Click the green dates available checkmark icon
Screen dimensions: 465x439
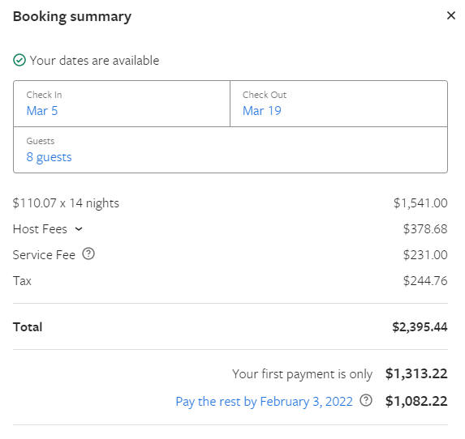[x=19, y=60]
